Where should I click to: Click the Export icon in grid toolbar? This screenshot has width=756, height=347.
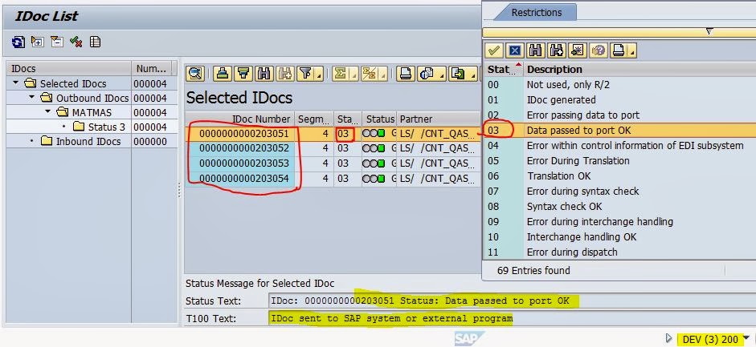(x=456, y=74)
